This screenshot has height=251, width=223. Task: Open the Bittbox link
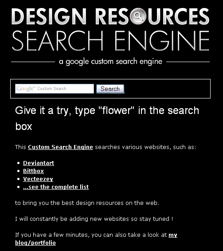tap(33, 171)
